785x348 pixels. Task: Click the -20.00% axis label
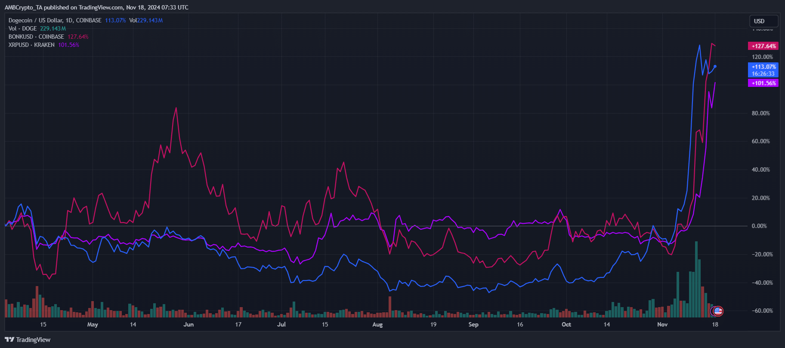pyautogui.click(x=762, y=254)
